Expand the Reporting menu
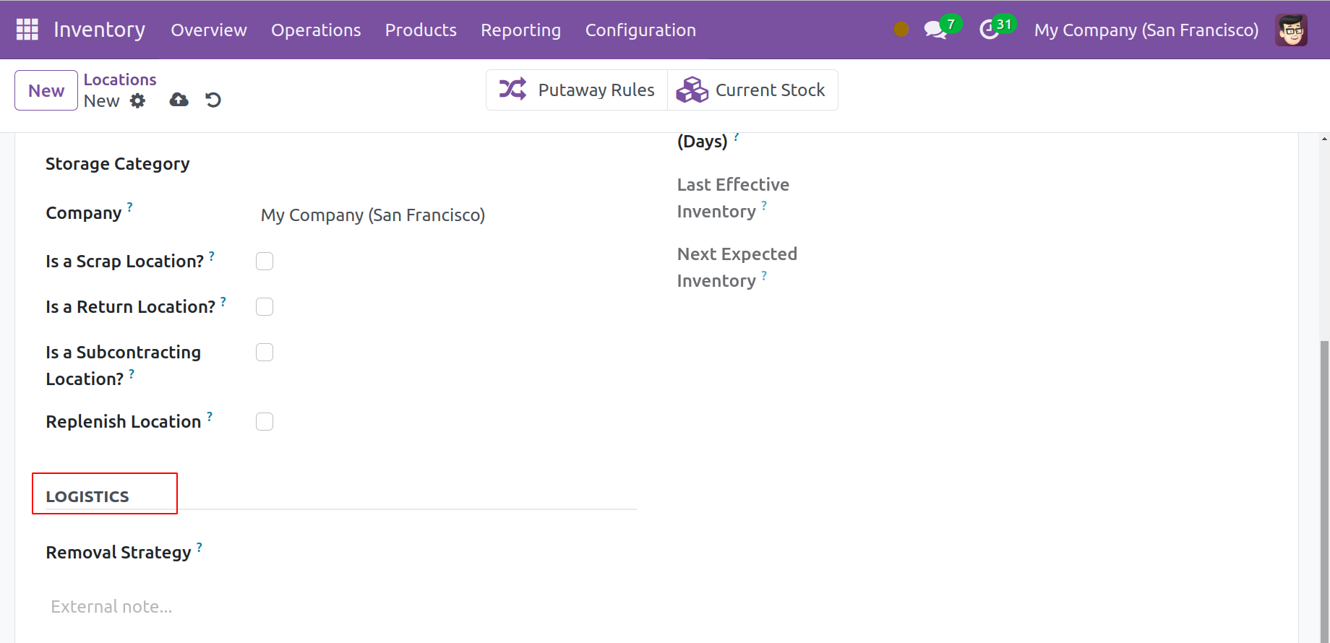 [x=520, y=30]
